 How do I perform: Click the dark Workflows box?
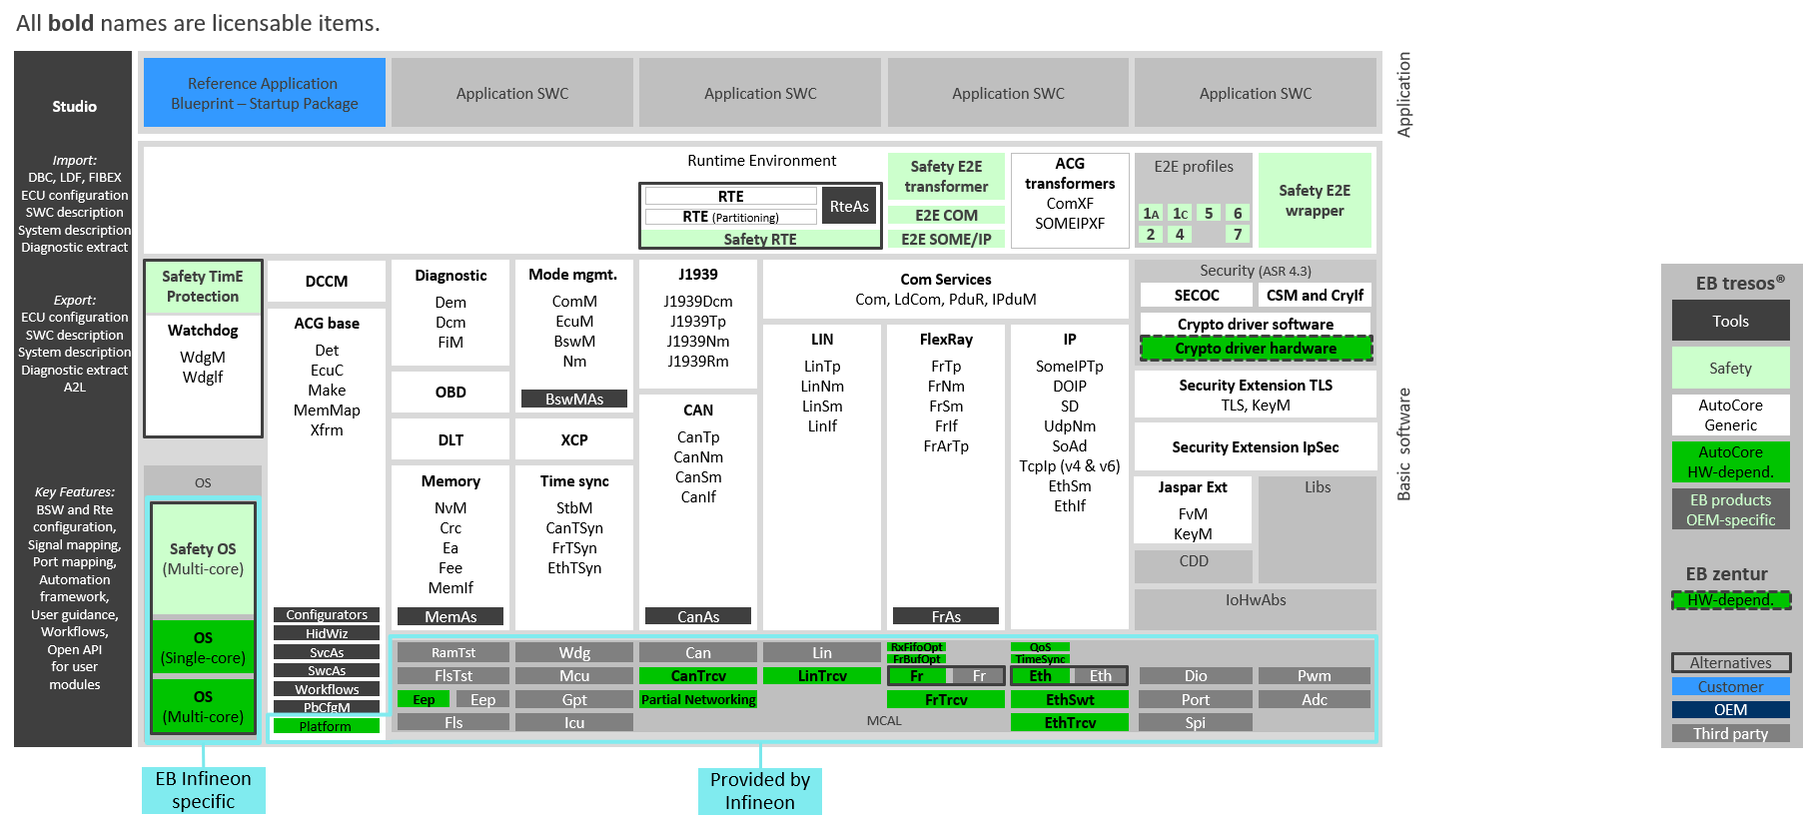(327, 689)
